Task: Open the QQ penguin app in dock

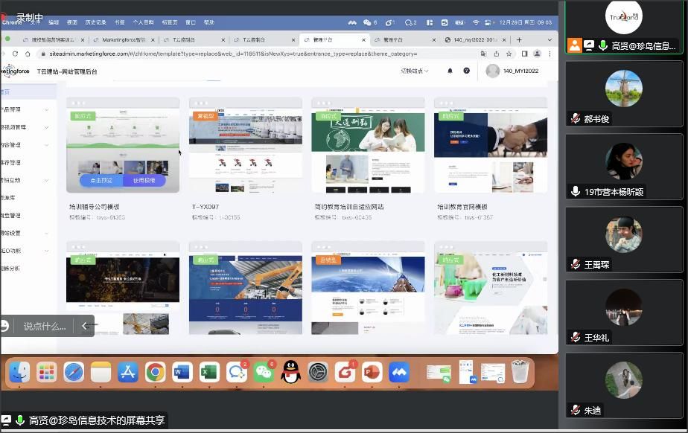Action: [x=290, y=372]
